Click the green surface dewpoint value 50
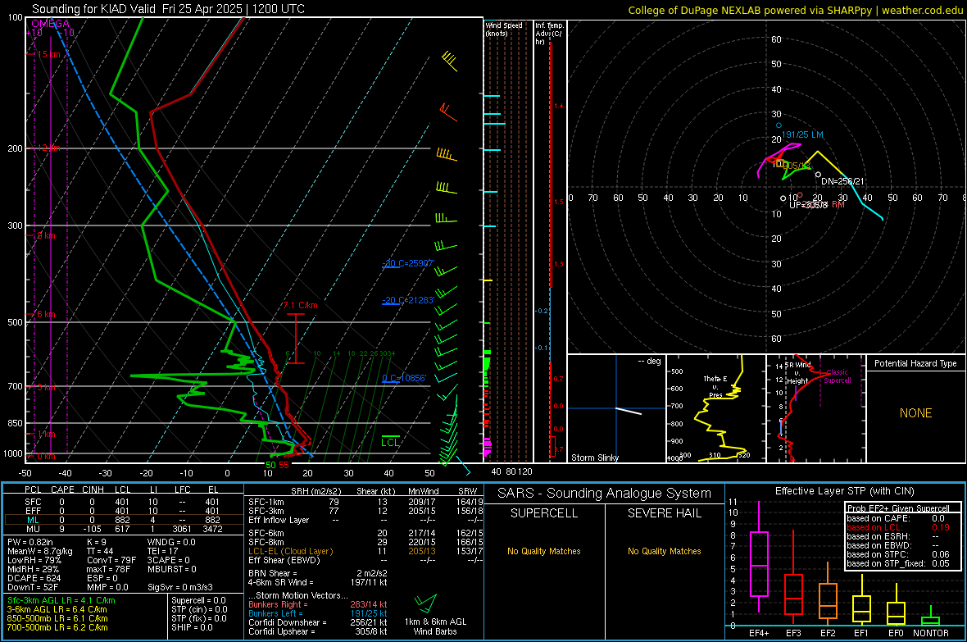Image resolution: width=967 pixels, height=642 pixels. coord(270,465)
